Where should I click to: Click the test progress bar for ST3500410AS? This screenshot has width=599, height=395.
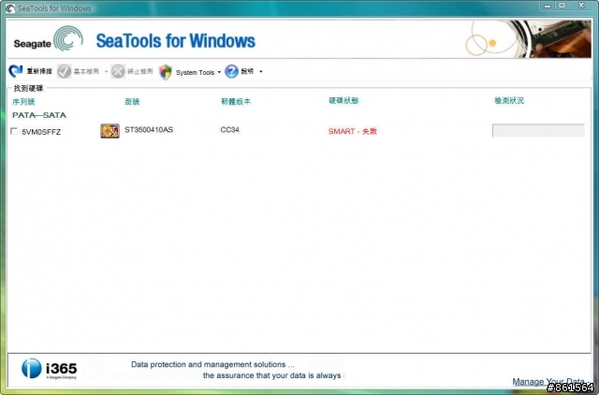coord(538,130)
